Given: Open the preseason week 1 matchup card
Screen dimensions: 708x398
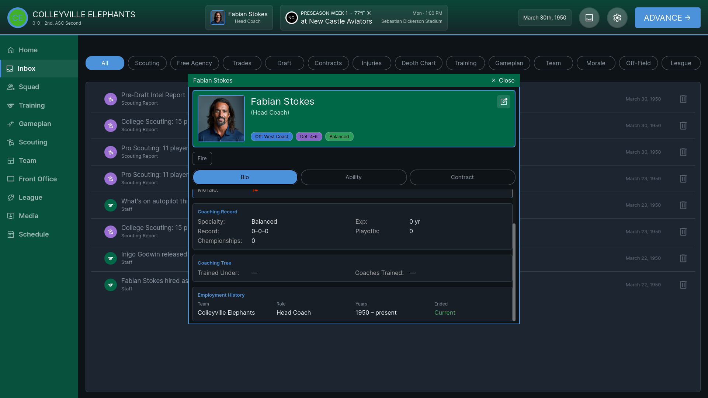Looking at the screenshot, I should point(364,18).
